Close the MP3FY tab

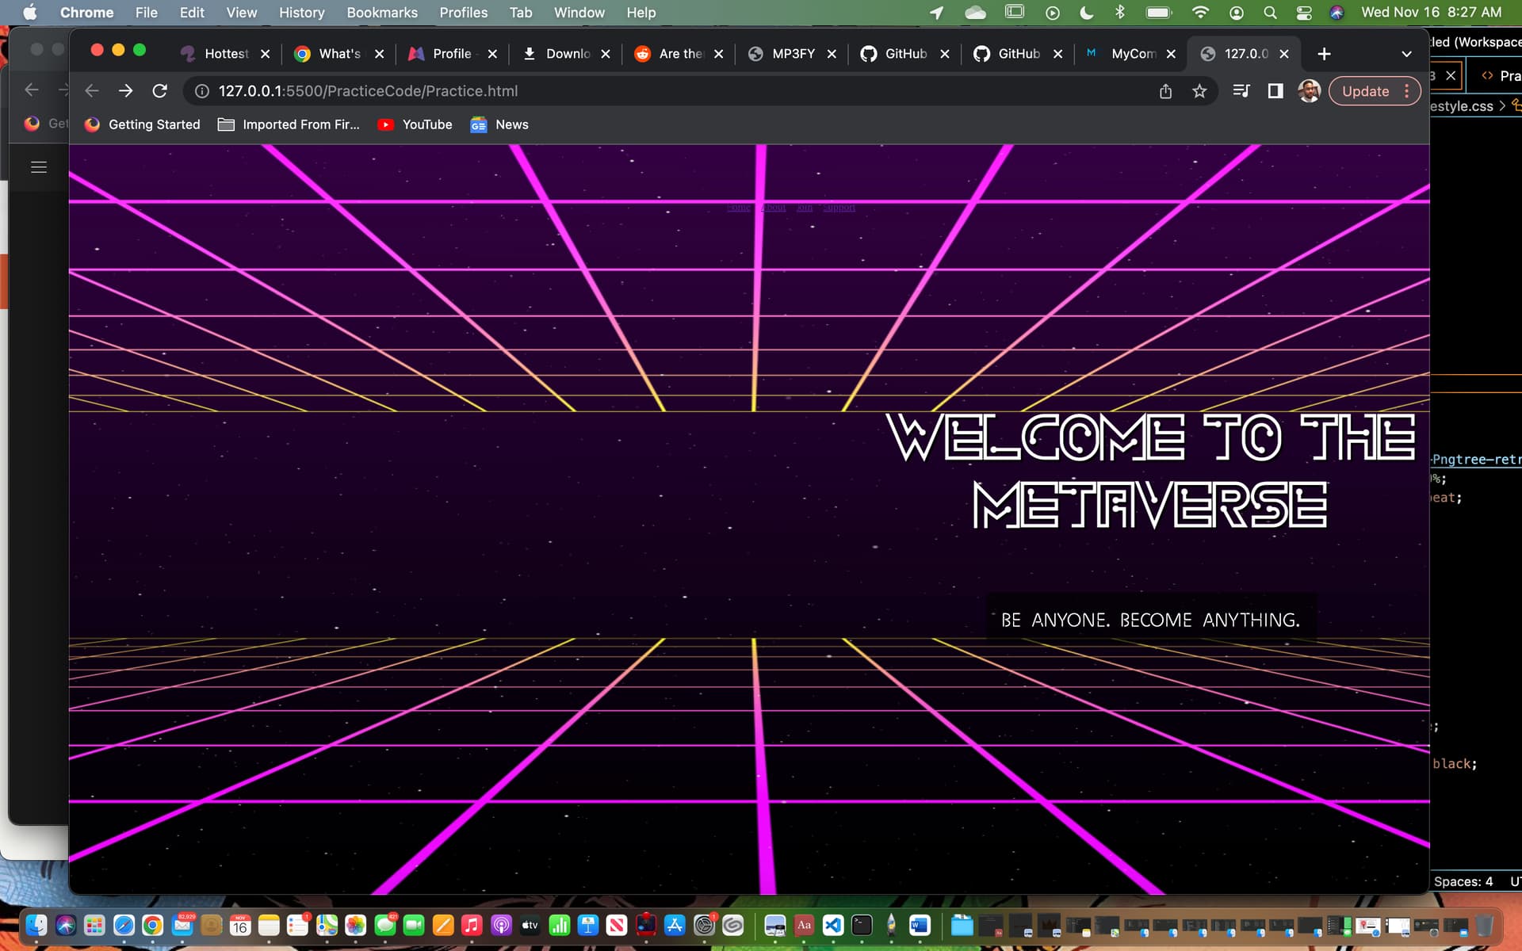(x=832, y=54)
